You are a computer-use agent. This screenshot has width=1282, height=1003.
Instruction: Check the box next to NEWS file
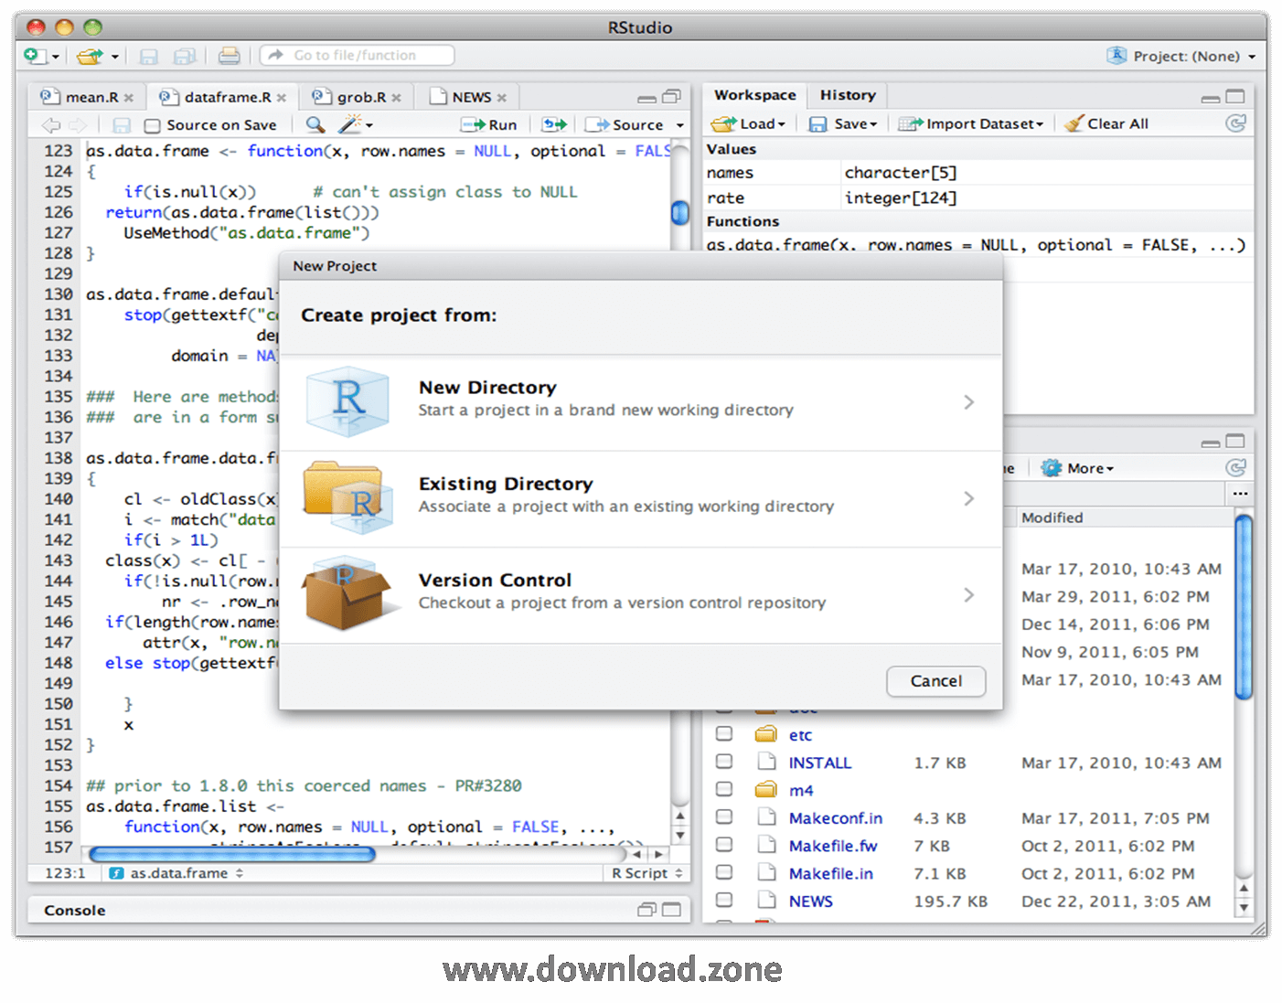point(724,900)
